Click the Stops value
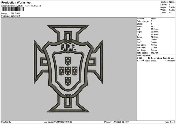 (151, 24)
